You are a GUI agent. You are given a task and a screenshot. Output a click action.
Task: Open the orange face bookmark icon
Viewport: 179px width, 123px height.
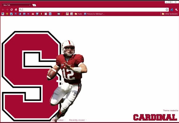point(7,14)
